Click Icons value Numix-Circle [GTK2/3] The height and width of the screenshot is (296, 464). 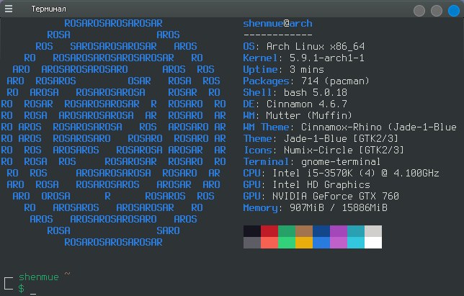344,151
